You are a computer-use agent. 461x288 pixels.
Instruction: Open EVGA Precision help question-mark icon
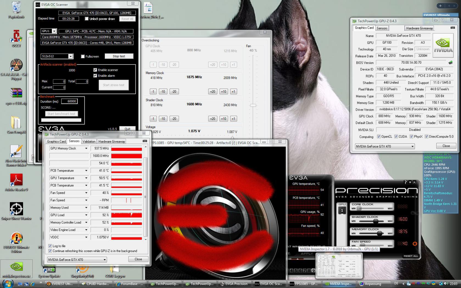[406, 182]
